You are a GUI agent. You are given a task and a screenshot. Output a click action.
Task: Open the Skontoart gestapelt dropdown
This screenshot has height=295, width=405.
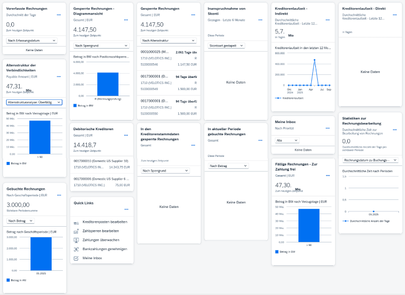click(x=227, y=46)
